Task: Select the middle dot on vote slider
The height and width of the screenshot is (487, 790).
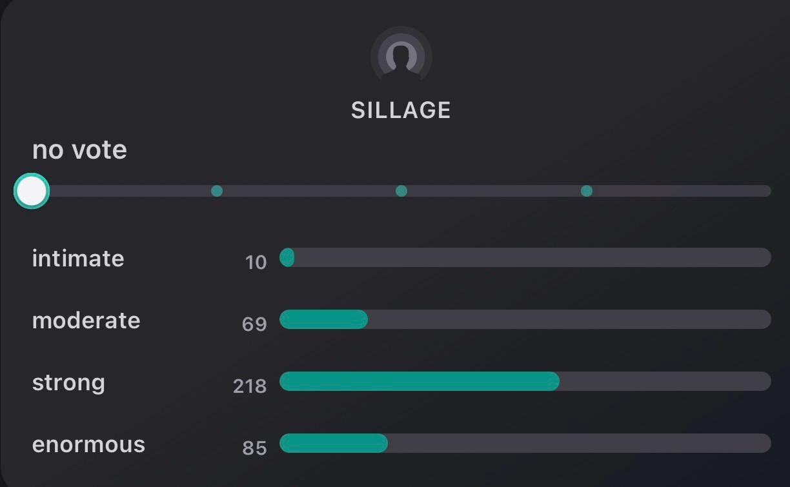Action: [401, 191]
